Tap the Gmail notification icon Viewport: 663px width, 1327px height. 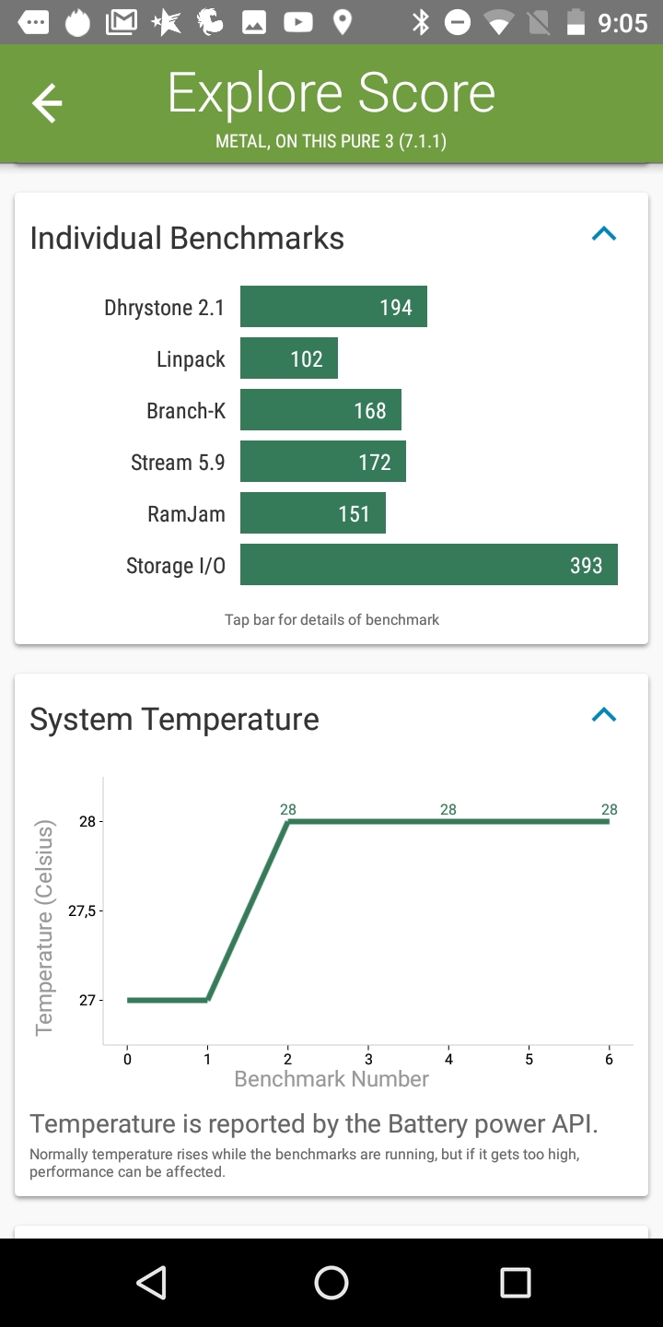122,22
